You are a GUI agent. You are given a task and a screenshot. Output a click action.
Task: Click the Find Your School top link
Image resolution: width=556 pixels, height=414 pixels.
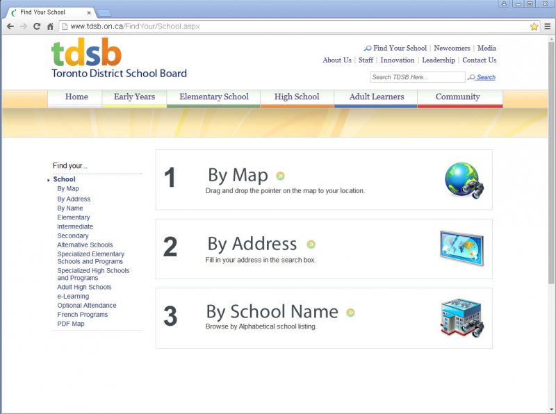[x=400, y=48]
